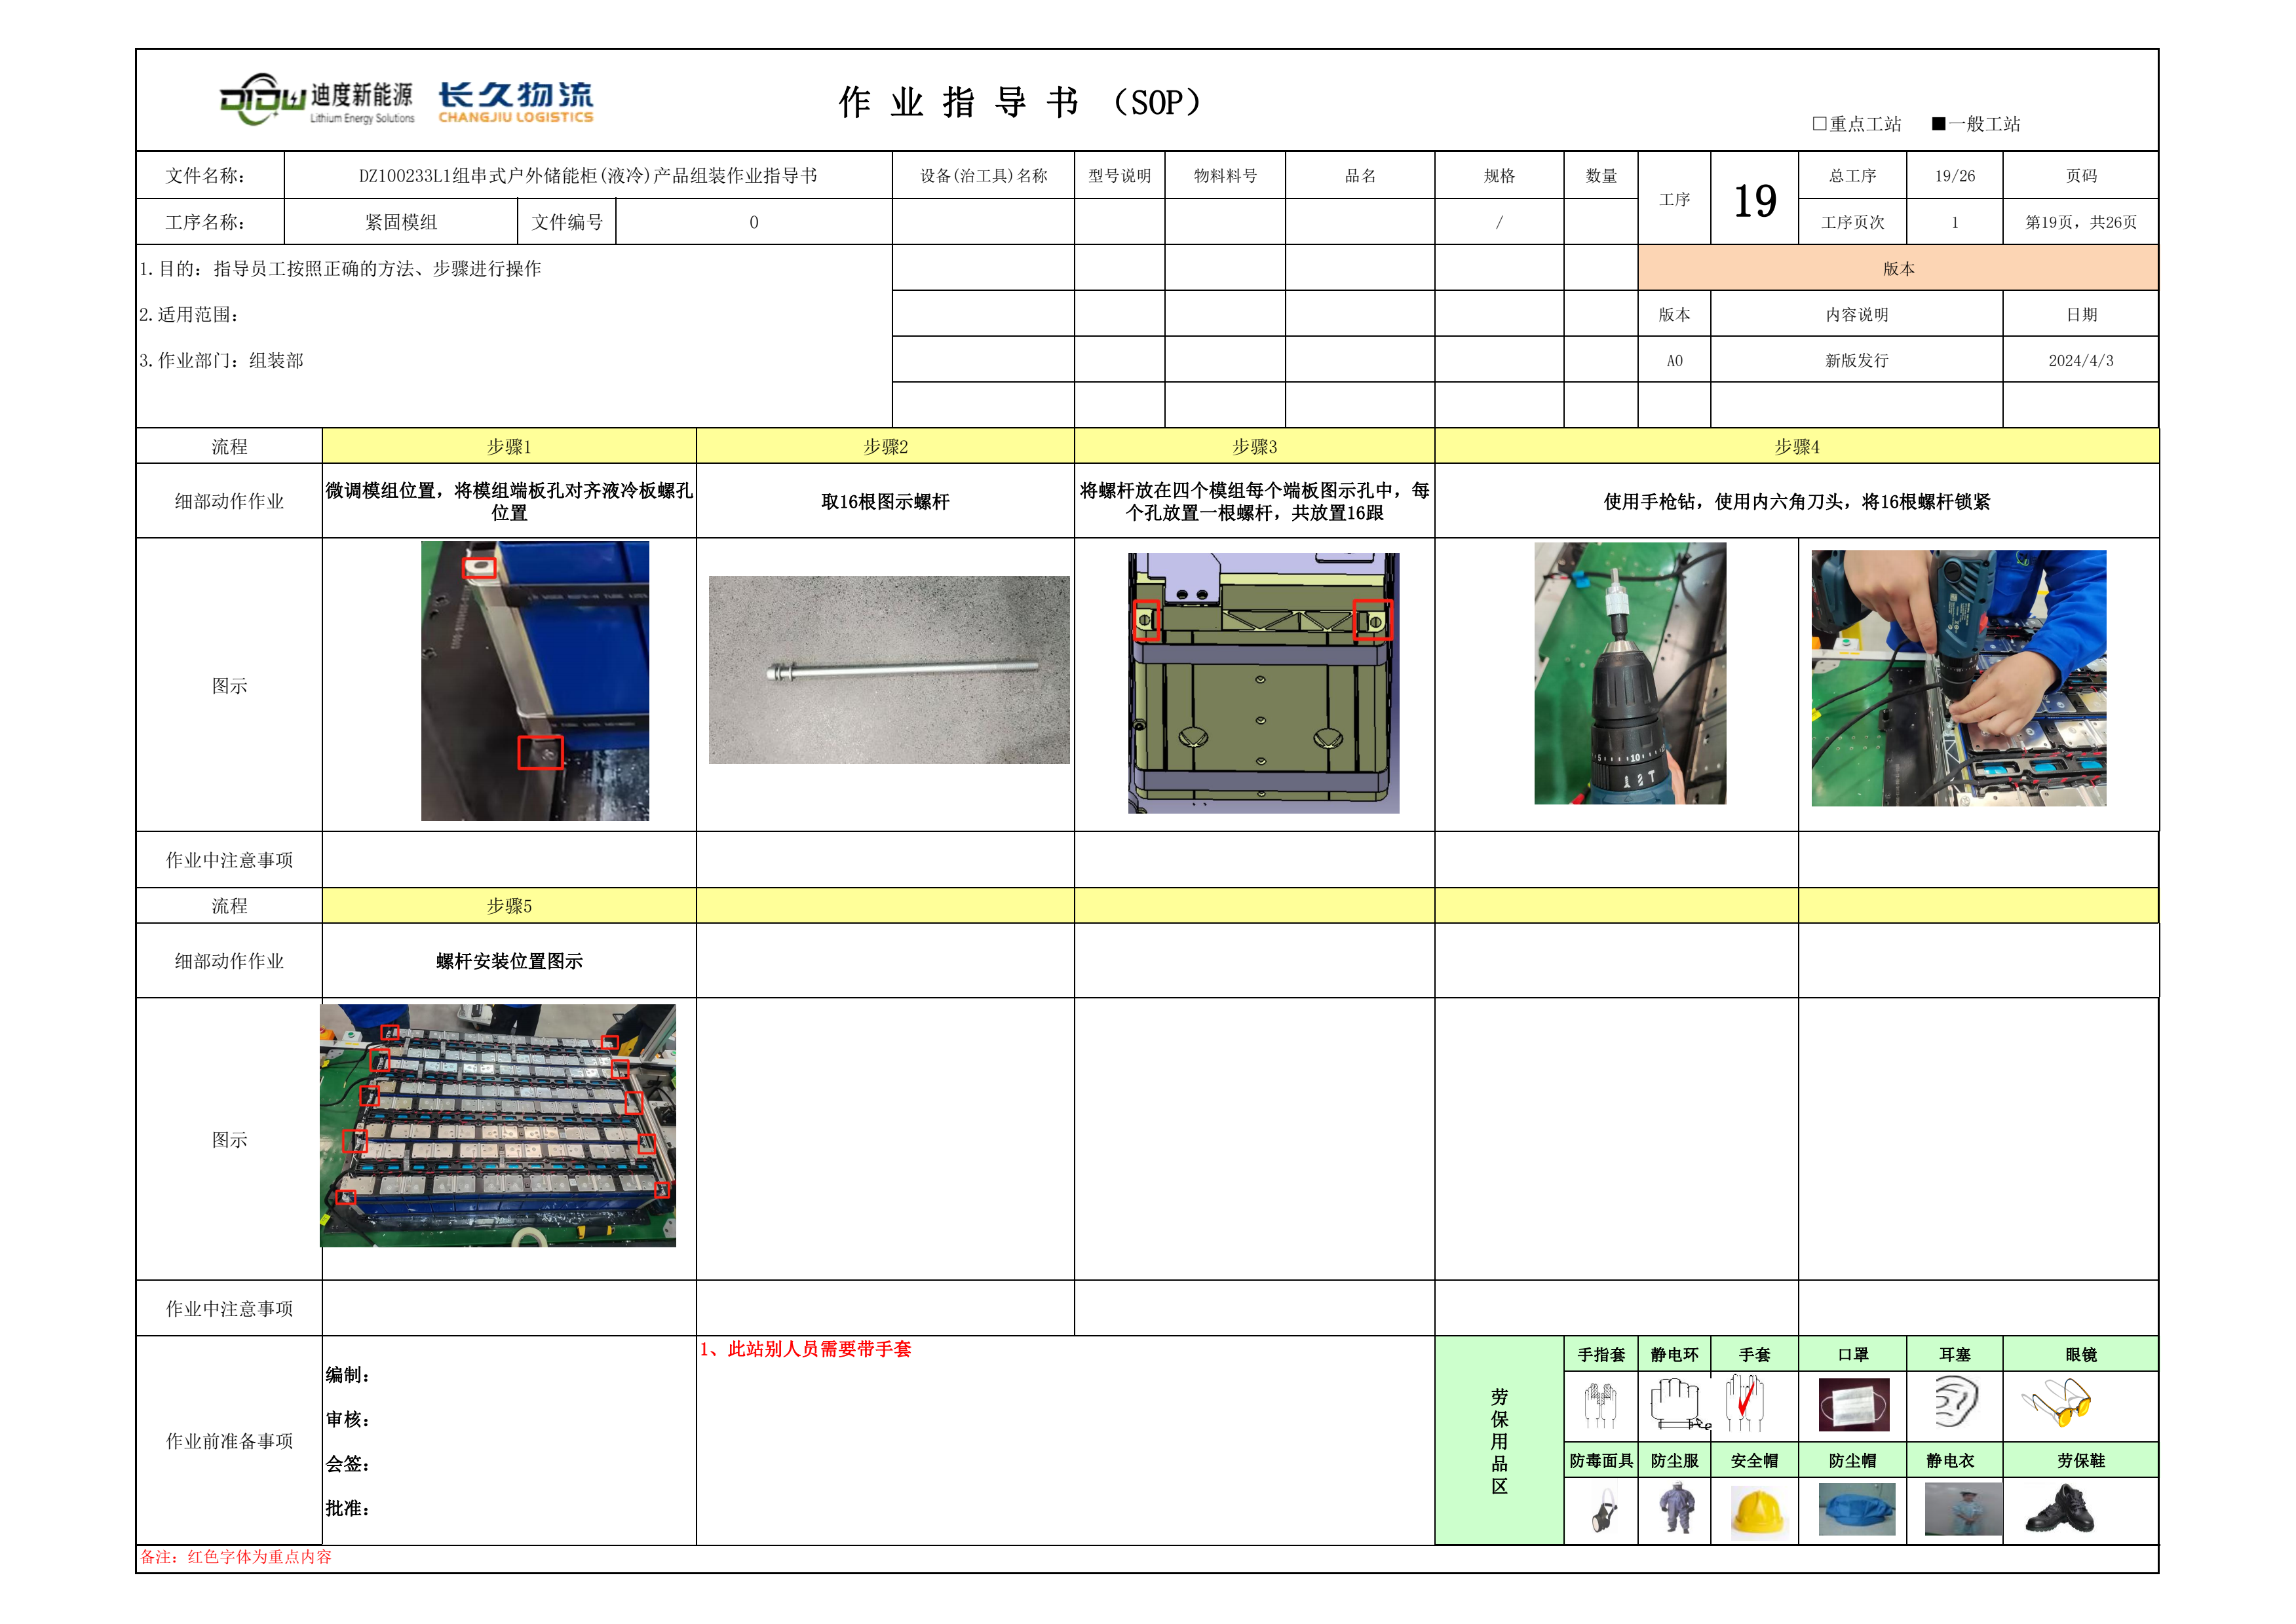Select the 步骤1 step header
The image size is (2296, 1624).
(509, 447)
